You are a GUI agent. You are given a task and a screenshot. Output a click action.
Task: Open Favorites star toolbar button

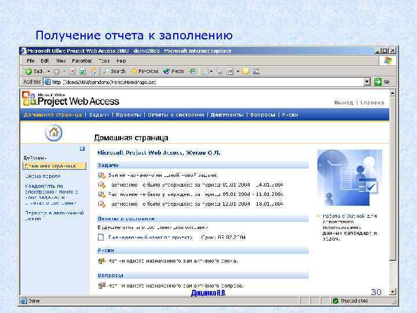(145, 71)
